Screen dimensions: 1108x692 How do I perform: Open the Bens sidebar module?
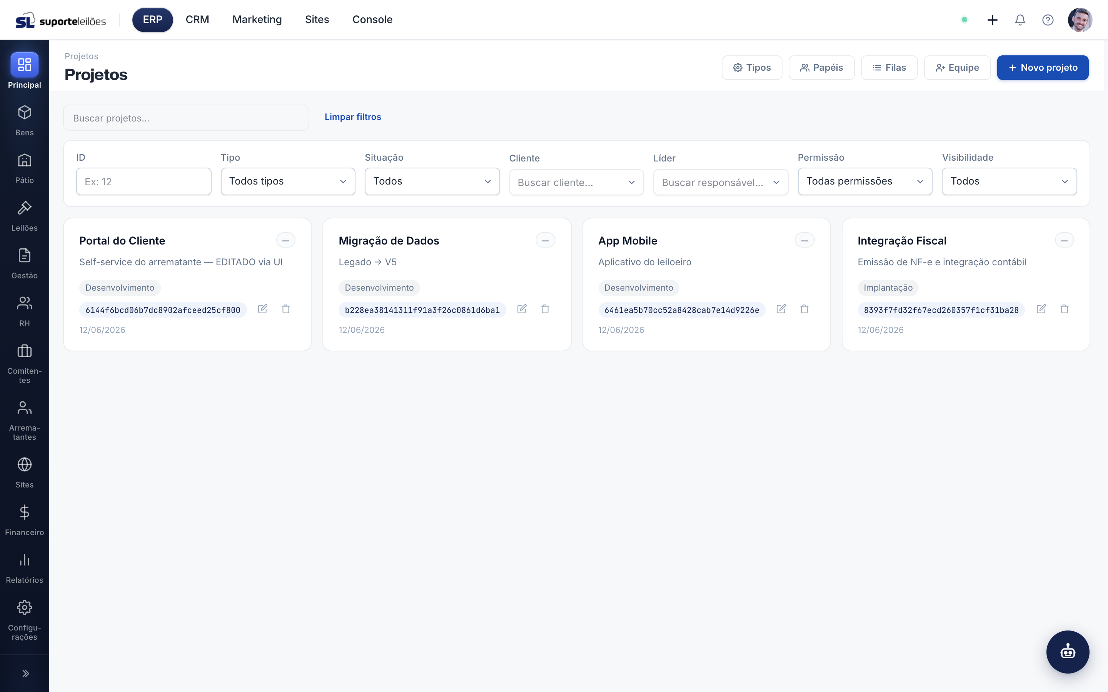(24, 121)
